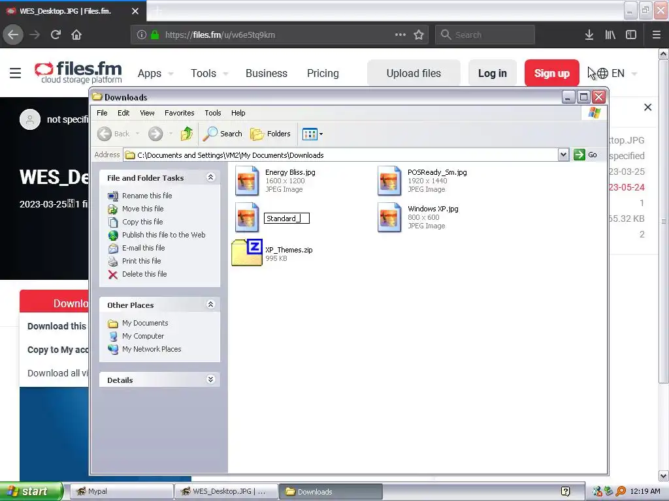Open the address bar dropdown in Explorer
This screenshot has width=669, height=501.
[x=563, y=155]
